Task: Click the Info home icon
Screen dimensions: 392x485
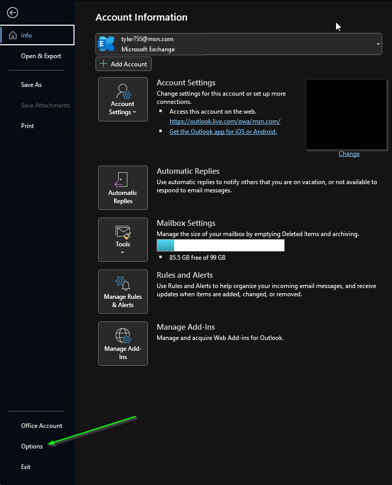Action: (13, 35)
